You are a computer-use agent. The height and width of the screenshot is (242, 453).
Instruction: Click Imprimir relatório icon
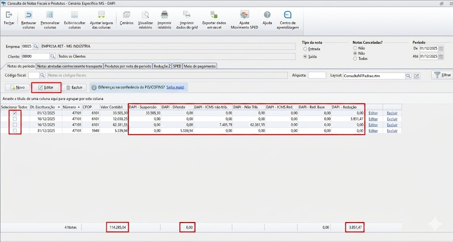pyautogui.click(x=165, y=15)
